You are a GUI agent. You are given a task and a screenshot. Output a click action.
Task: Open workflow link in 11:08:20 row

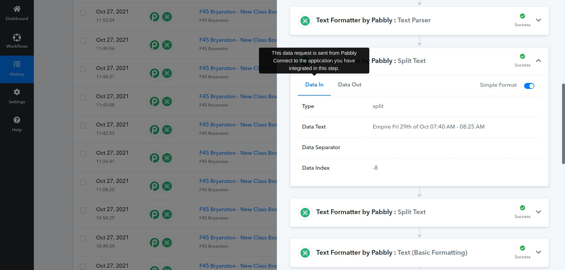238,181
